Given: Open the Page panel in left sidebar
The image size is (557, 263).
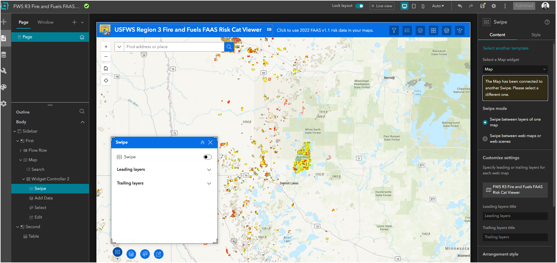Looking at the screenshot, I should (4, 38).
